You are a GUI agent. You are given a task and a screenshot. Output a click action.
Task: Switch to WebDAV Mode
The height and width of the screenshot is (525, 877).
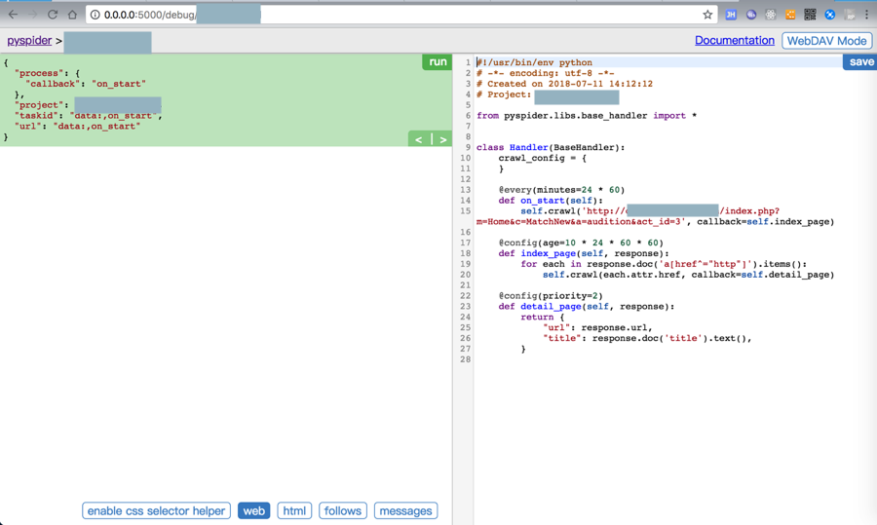826,41
